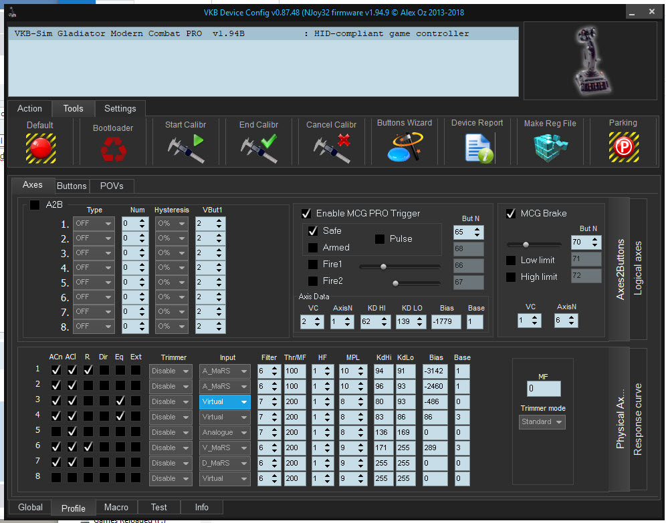Click the KdHi value 171 for axis 6
This screenshot has width=666, height=523.
pyautogui.click(x=383, y=448)
